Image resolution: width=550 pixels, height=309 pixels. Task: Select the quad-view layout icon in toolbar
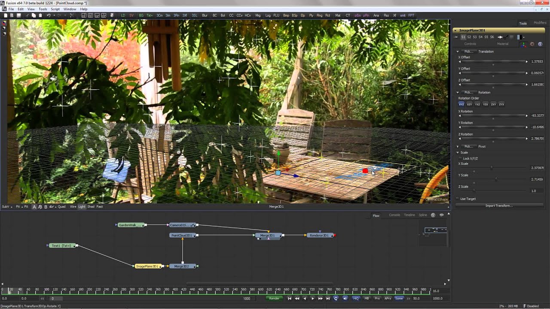click(x=104, y=15)
